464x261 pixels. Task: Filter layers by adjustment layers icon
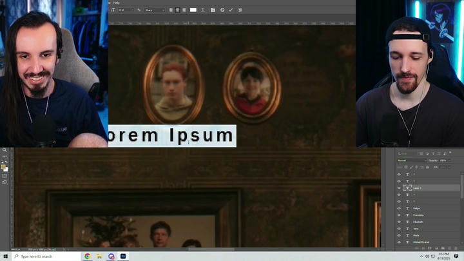427,153
